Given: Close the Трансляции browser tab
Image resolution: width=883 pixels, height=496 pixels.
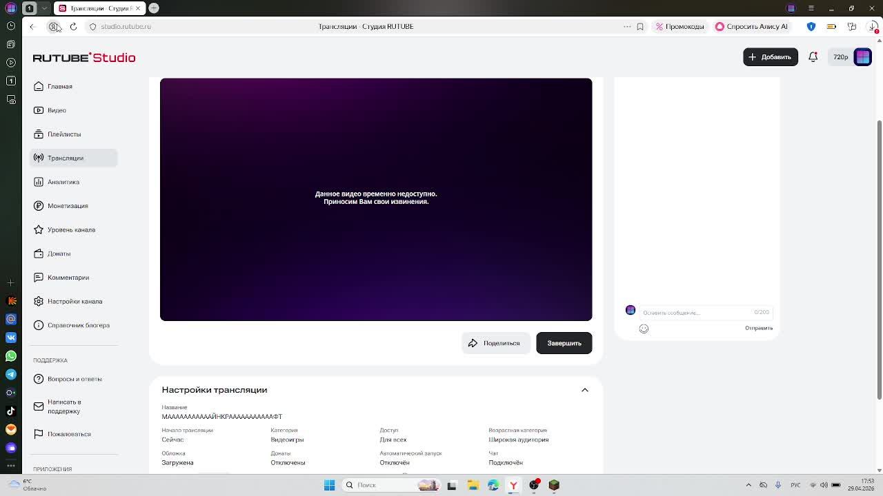Looking at the screenshot, I should point(138,8).
